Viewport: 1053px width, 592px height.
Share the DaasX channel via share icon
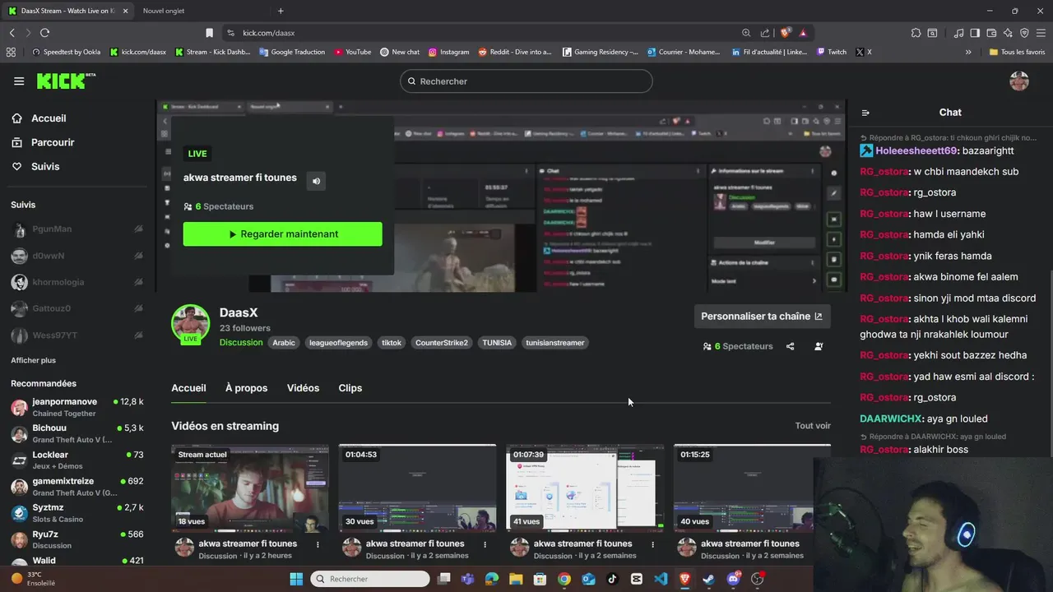click(791, 346)
